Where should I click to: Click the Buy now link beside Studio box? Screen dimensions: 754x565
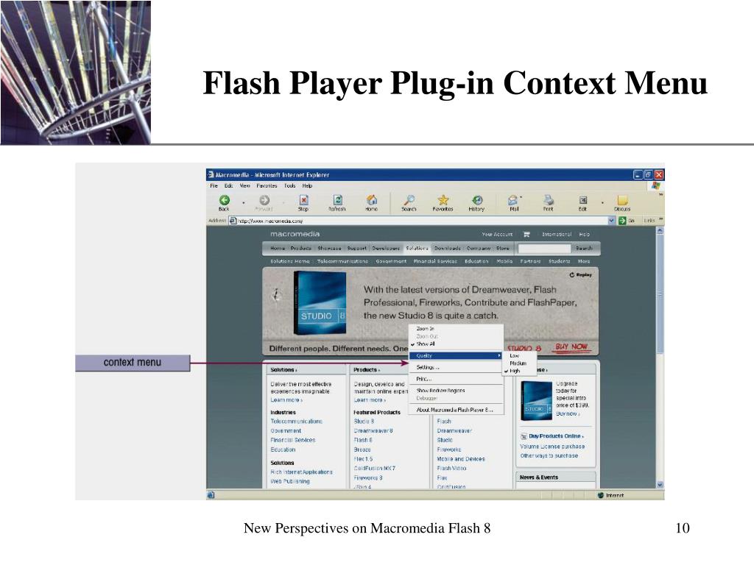[x=568, y=413]
